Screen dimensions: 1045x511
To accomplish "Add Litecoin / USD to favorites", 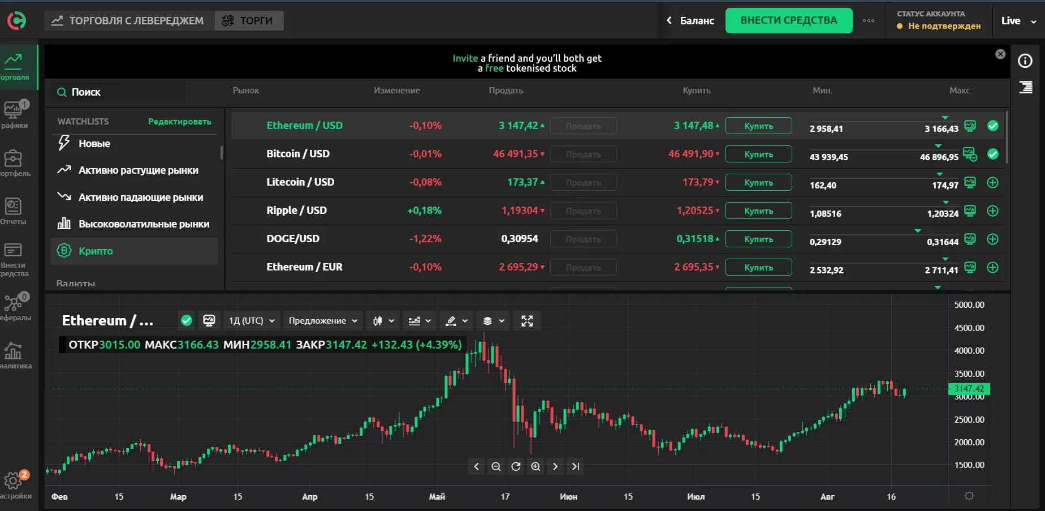I will point(993,182).
